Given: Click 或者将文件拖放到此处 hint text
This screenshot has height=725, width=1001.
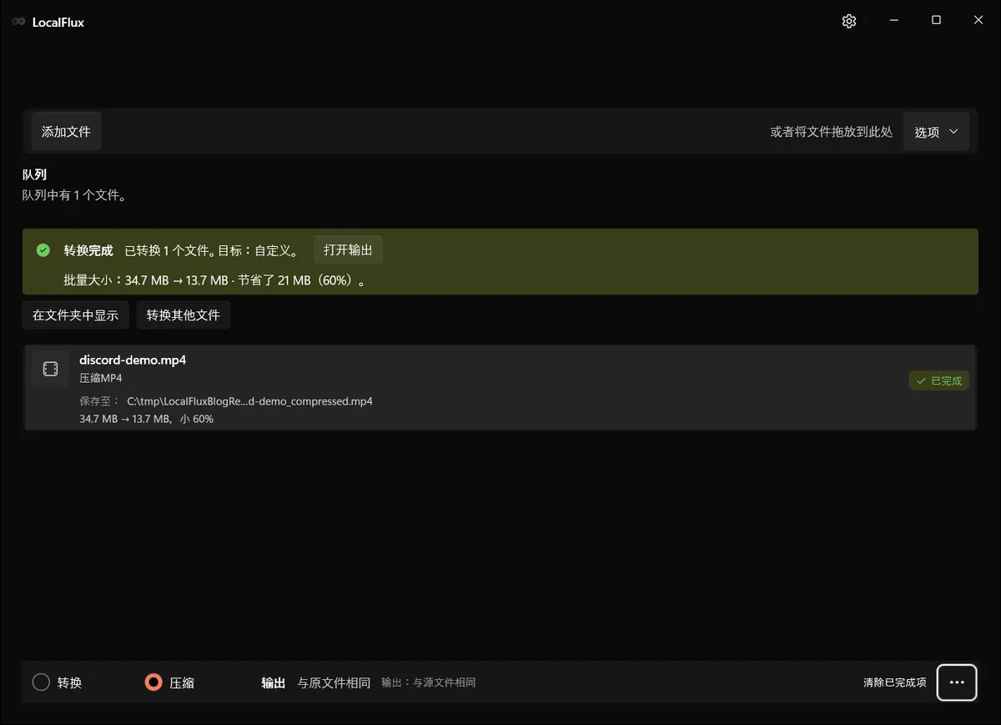Looking at the screenshot, I should (832, 132).
